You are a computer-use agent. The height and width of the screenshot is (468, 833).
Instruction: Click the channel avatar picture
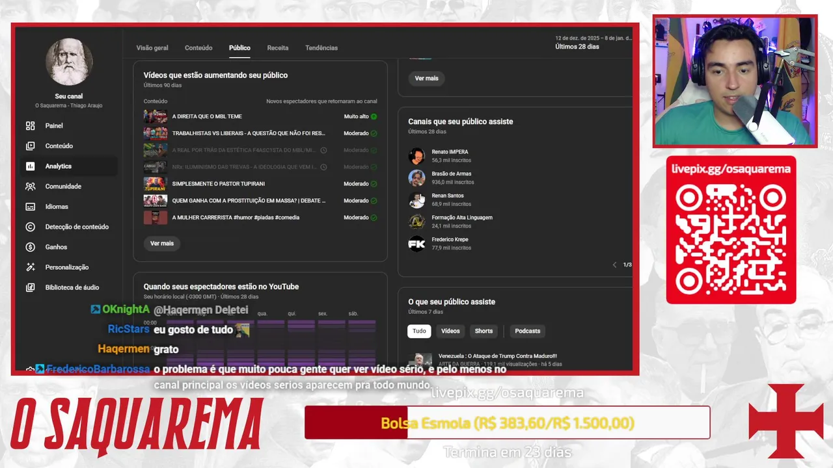pos(69,62)
